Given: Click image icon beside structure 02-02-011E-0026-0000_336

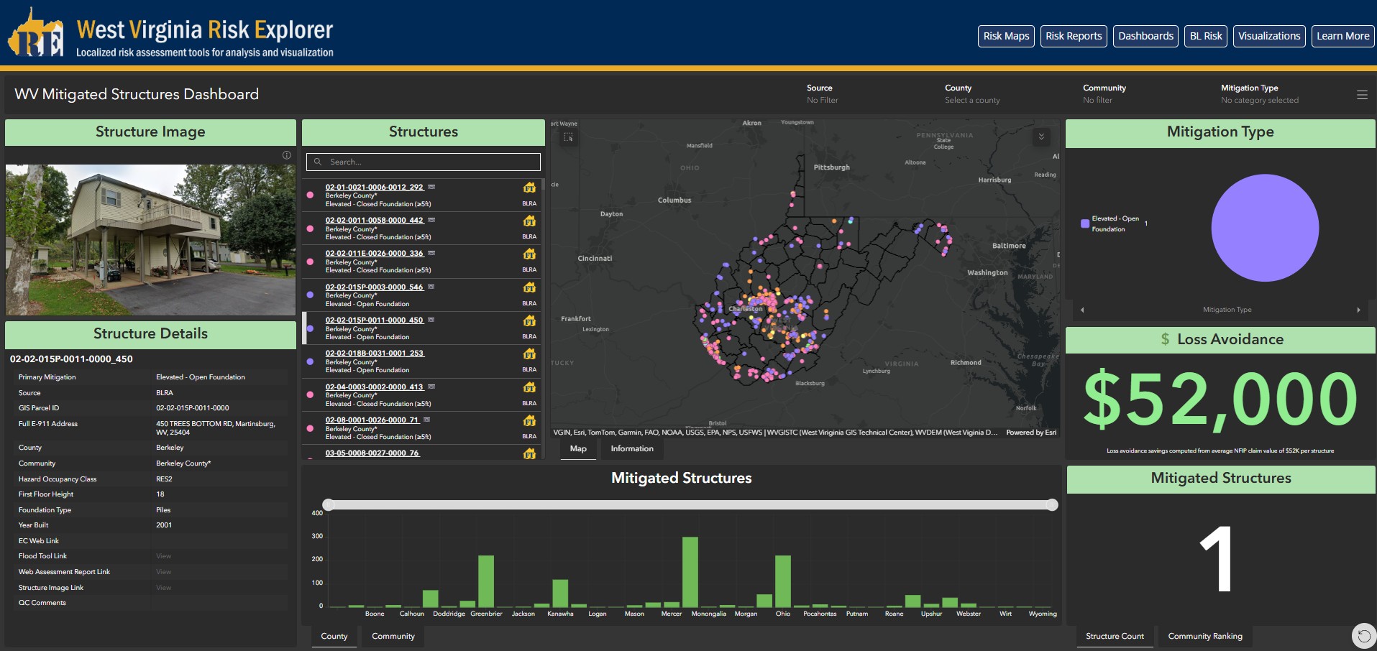Looking at the screenshot, I should coord(431,253).
